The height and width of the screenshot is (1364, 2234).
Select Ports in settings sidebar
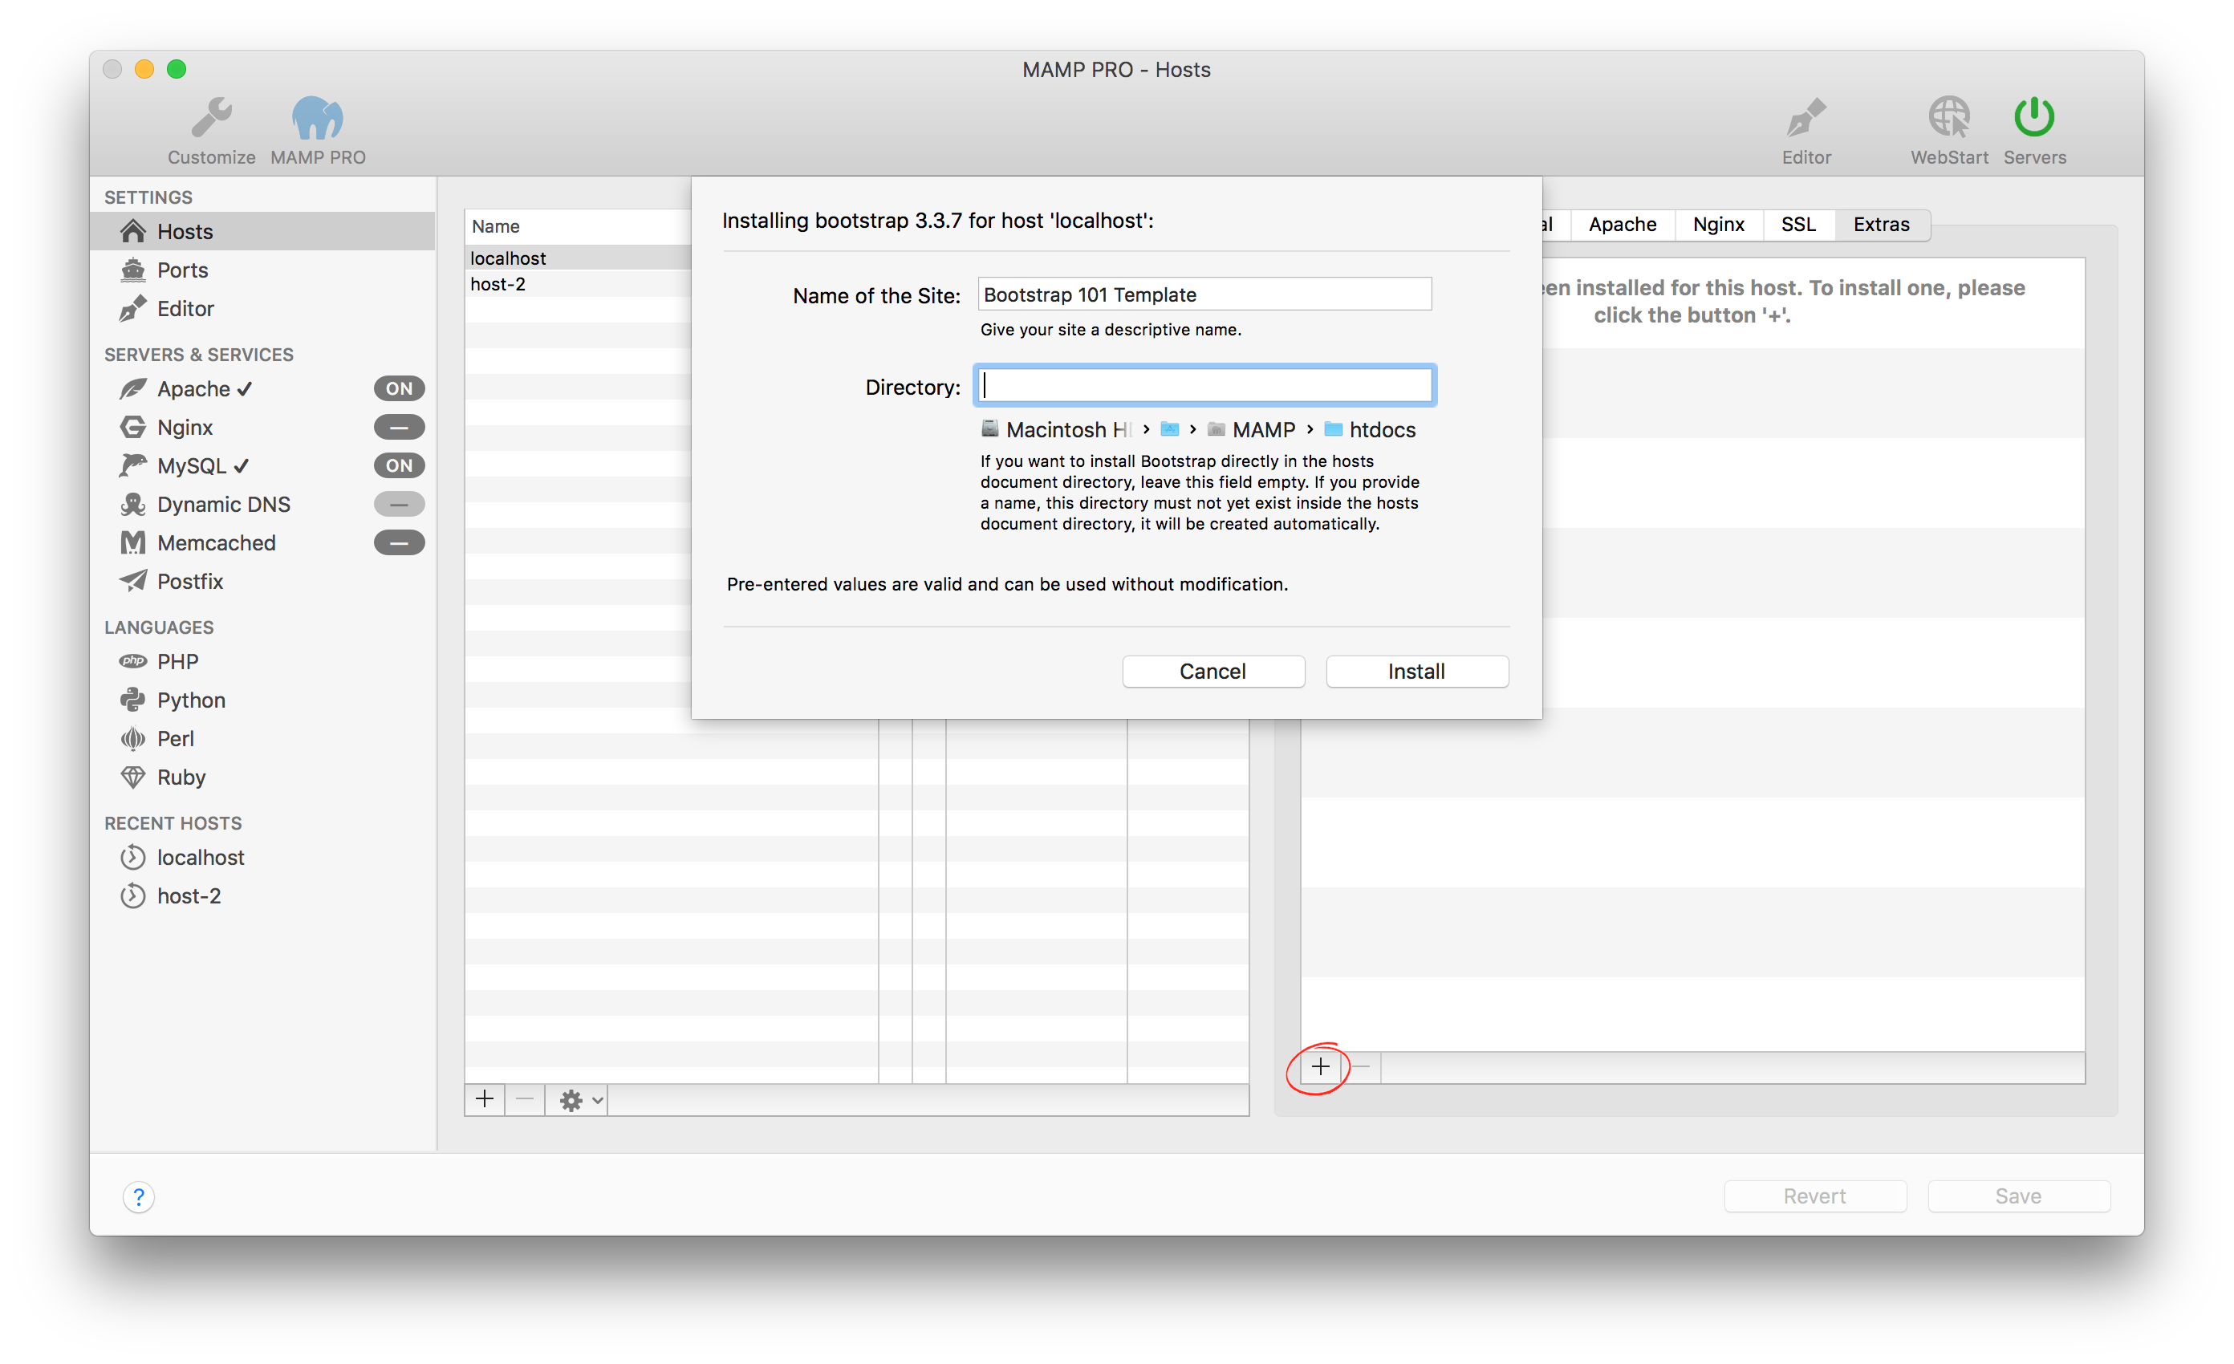(x=182, y=270)
